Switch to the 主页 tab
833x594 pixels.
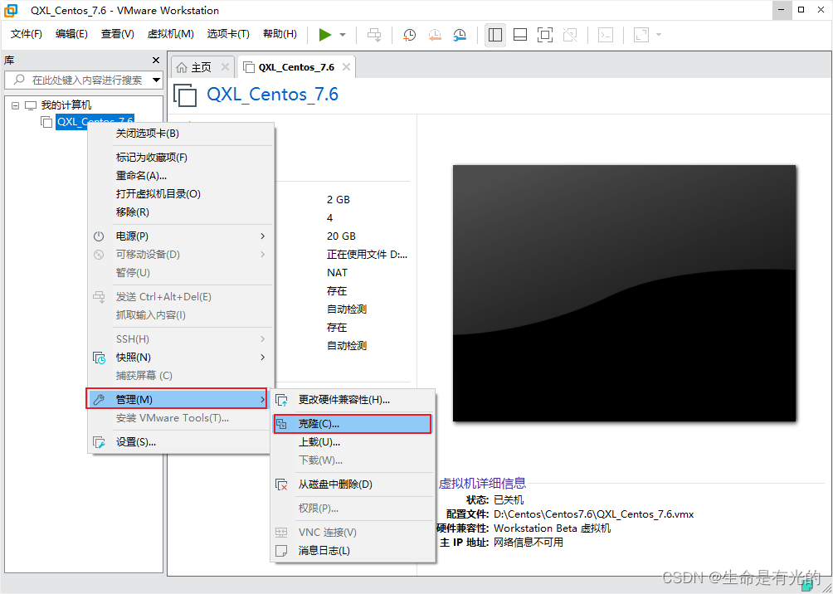pos(202,67)
